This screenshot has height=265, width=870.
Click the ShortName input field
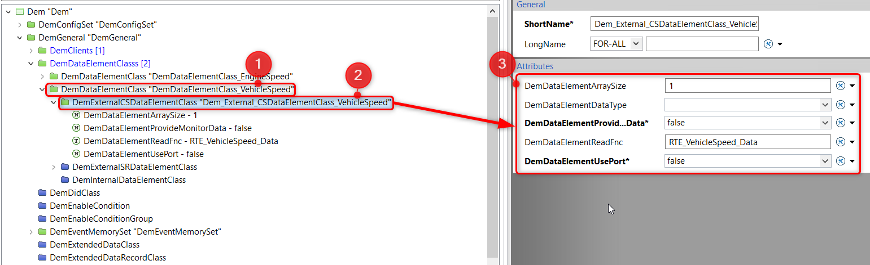click(675, 24)
